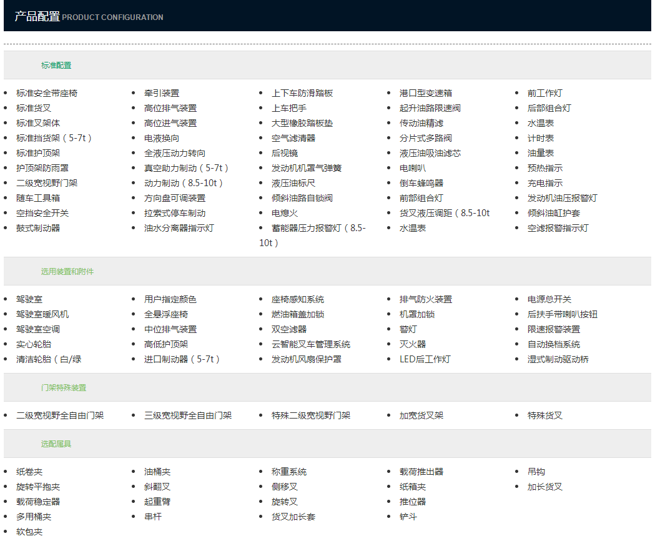Image resolution: width=655 pixels, height=541 pixels.
Task: Select the 选配属具 section heading
Action: coord(56,444)
